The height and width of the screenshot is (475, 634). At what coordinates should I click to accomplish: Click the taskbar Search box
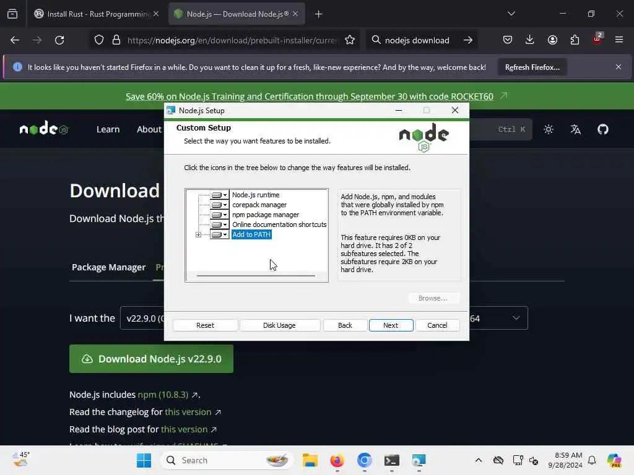coord(227,460)
